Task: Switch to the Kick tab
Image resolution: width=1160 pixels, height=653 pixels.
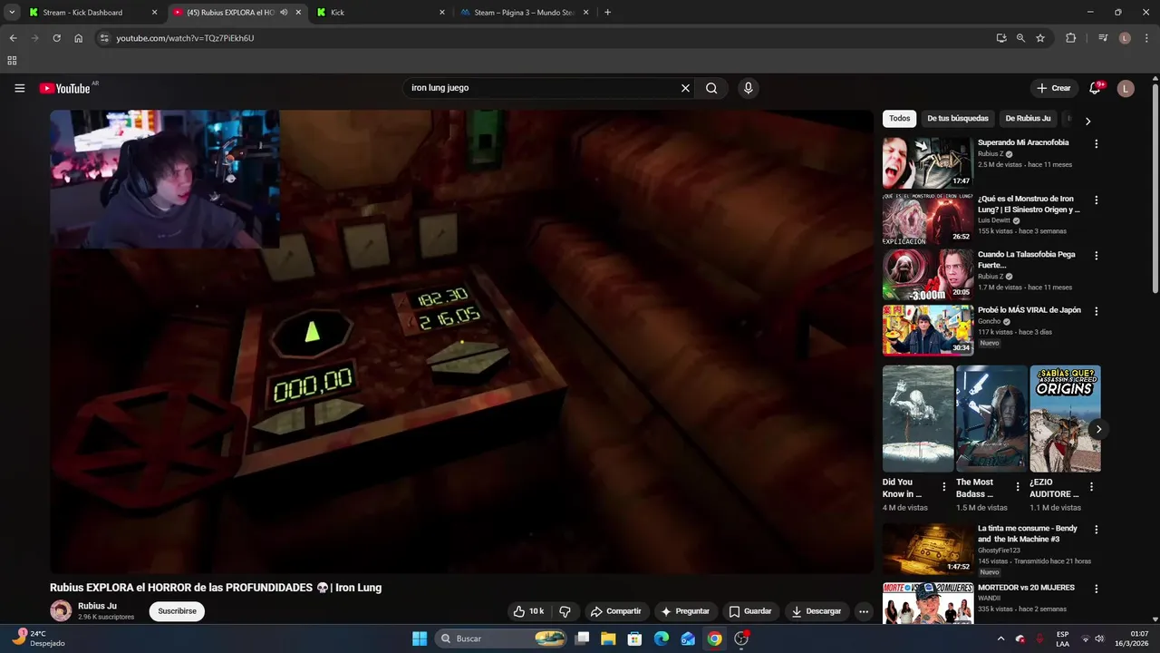Action: tap(381, 13)
